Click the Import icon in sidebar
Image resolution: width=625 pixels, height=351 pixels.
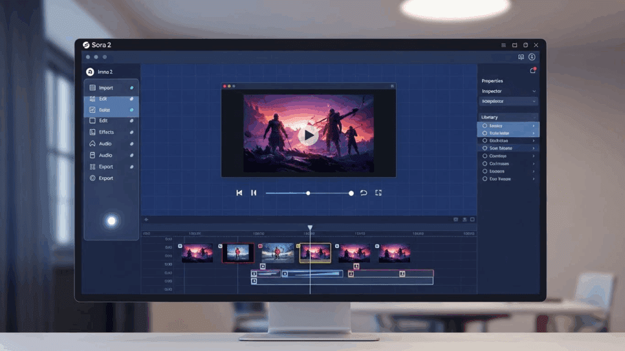93,88
